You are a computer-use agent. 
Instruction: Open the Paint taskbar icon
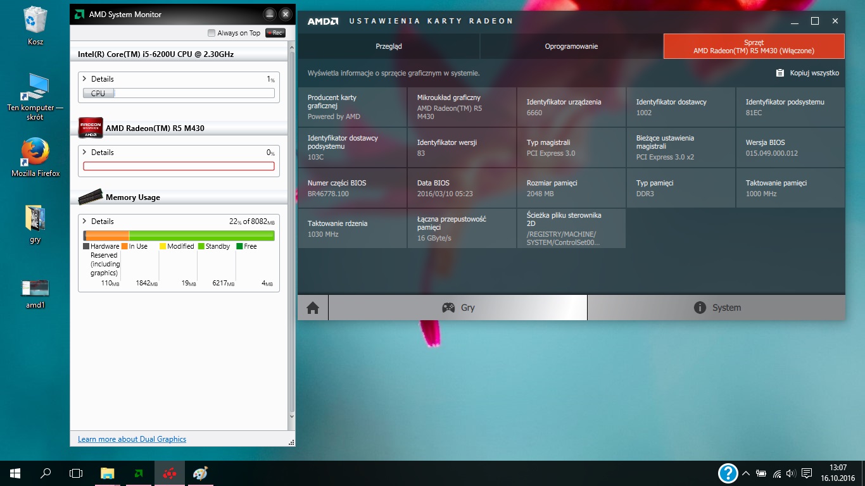coord(200,473)
